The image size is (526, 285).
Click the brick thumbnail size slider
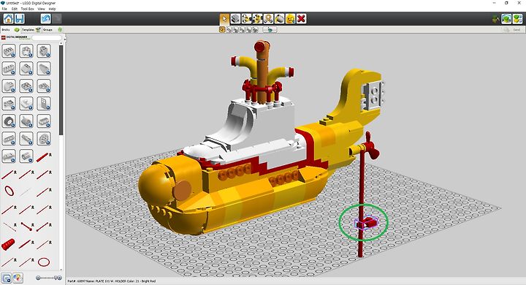[x=49, y=278]
